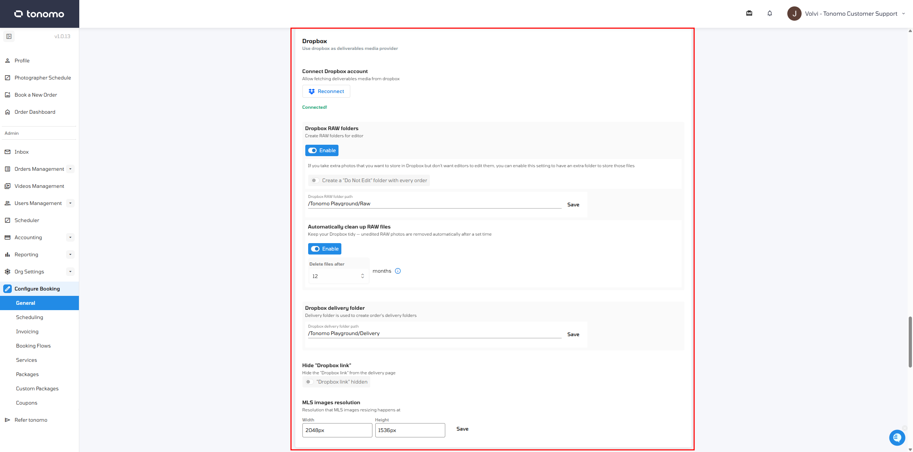The width and height of the screenshot is (913, 452).
Task: Expand the Reporting submenu arrow
Action: pos(70,255)
